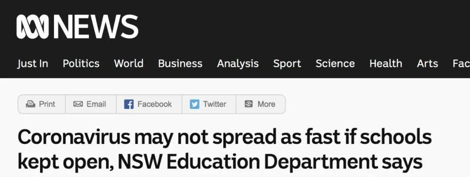Open the Just In section
The height and width of the screenshot is (177, 470).
pyautogui.click(x=32, y=63)
